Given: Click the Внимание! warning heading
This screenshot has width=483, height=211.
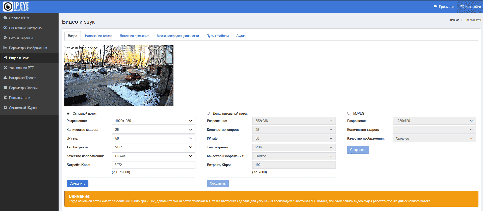Looking at the screenshot, I should [80, 196].
